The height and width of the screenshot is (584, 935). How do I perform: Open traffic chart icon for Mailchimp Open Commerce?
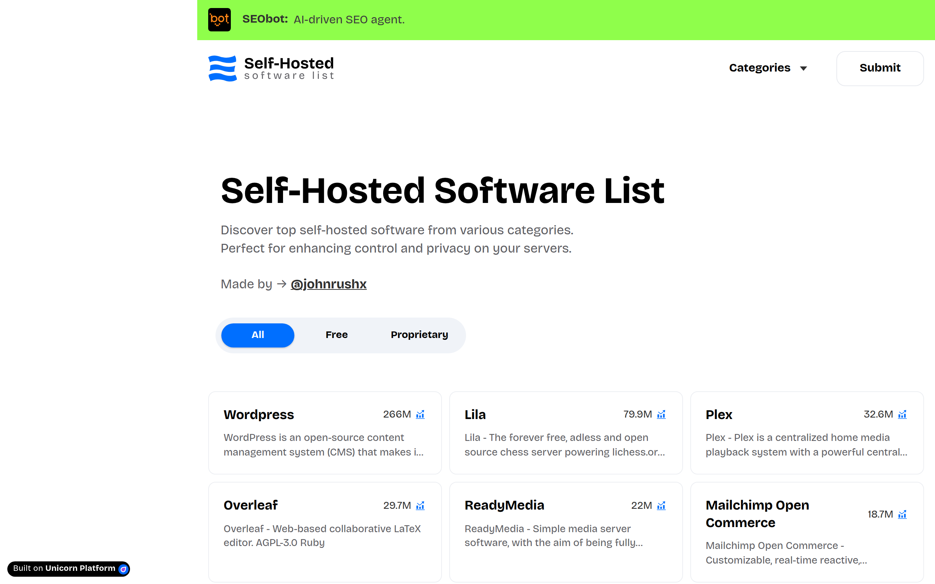(902, 515)
